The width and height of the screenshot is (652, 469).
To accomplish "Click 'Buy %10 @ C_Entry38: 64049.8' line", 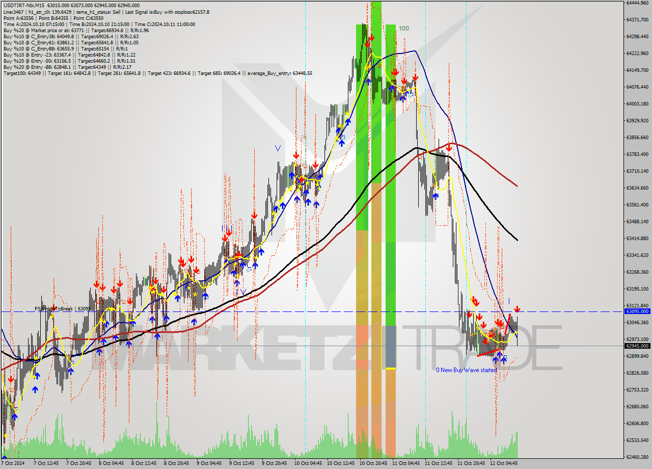I will 70,36.
